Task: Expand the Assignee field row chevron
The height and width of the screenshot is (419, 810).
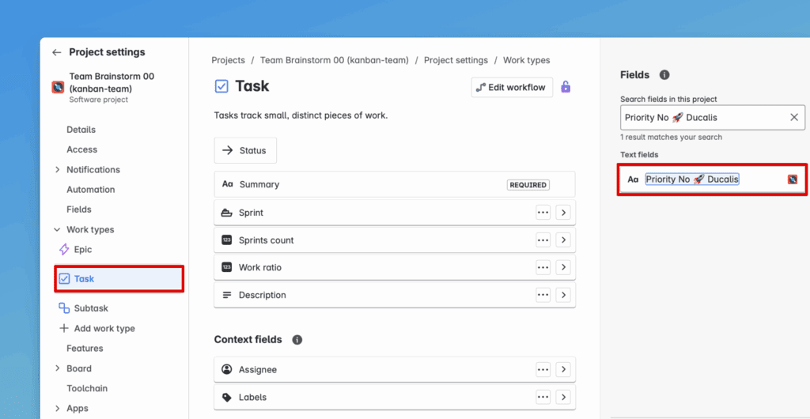Action: pyautogui.click(x=563, y=369)
